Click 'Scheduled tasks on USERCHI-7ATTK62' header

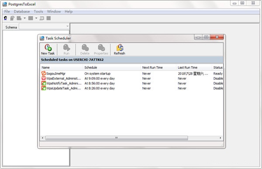tap(72, 60)
